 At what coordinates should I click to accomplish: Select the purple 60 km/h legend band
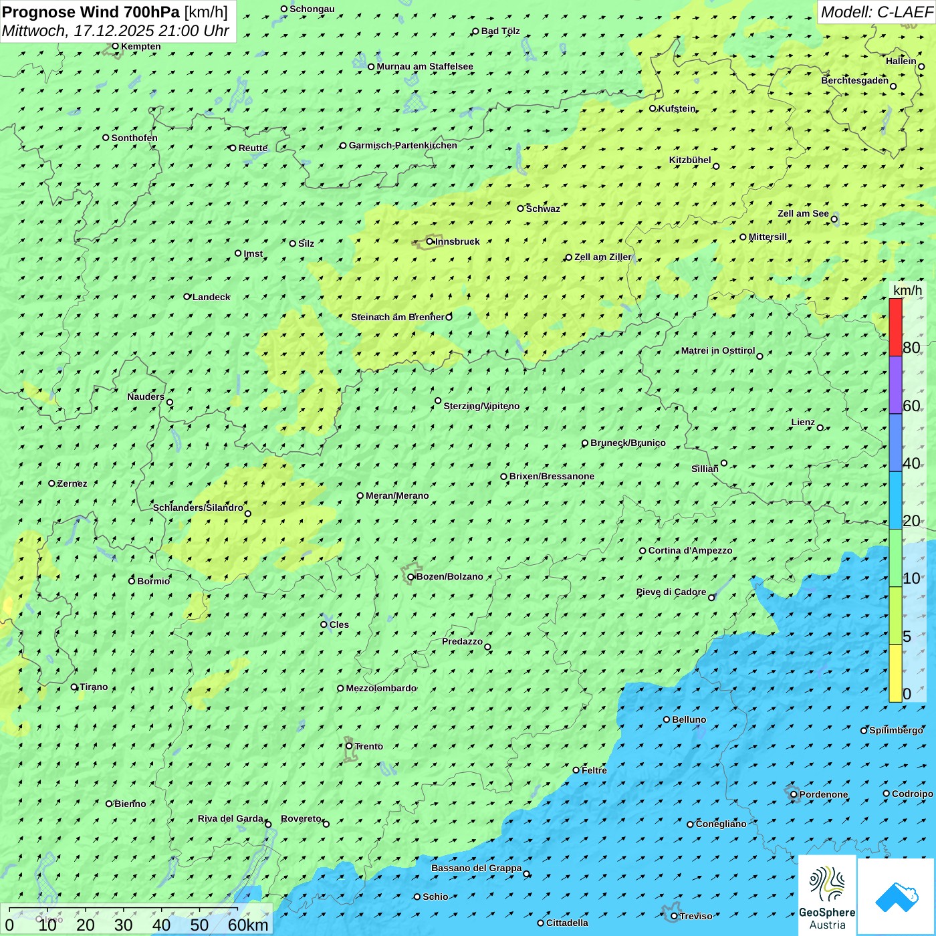click(895, 384)
